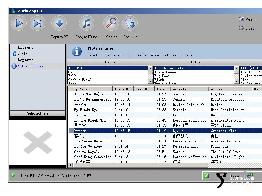Click the Selected Item panel header

(38, 113)
